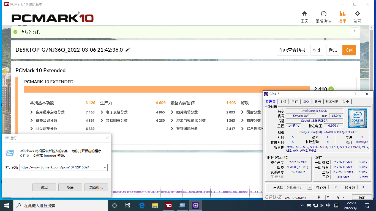Click the orange PCMark 10 Extended score bar
The image size is (376, 211).
click(167, 89)
